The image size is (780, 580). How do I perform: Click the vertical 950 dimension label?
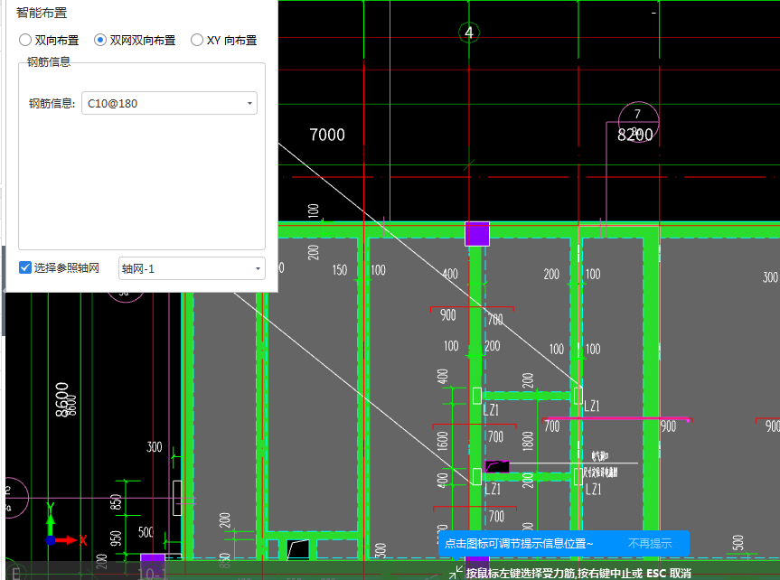116,538
